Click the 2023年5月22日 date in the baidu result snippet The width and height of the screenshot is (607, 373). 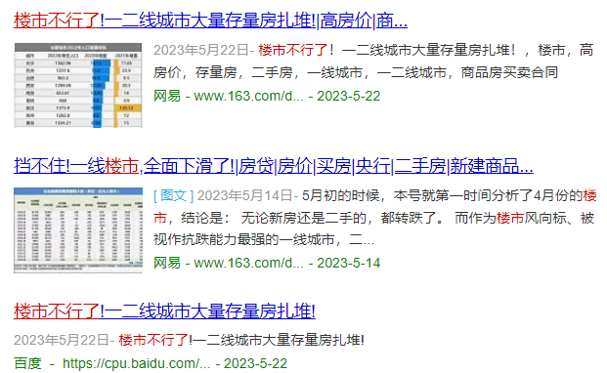62,340
